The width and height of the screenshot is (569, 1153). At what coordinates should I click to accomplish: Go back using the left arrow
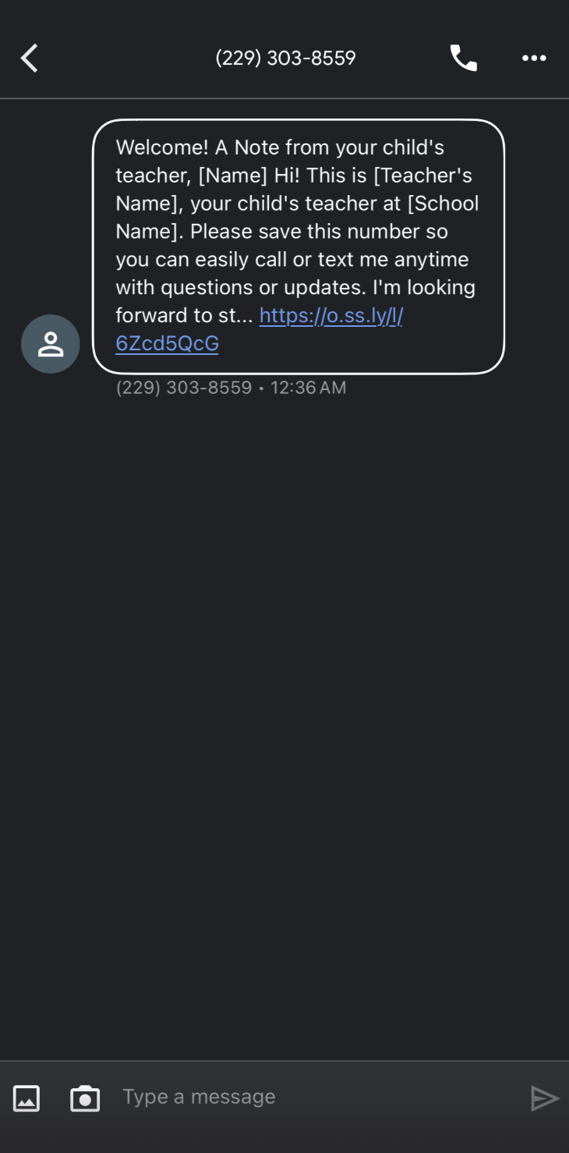(x=30, y=59)
